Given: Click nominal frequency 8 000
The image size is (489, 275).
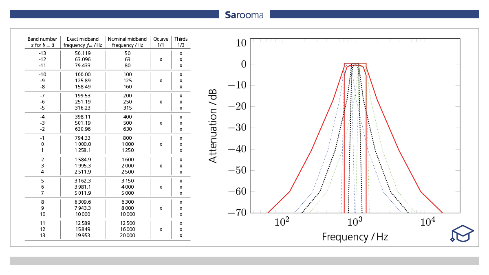Looking at the screenshot, I should [128, 208].
